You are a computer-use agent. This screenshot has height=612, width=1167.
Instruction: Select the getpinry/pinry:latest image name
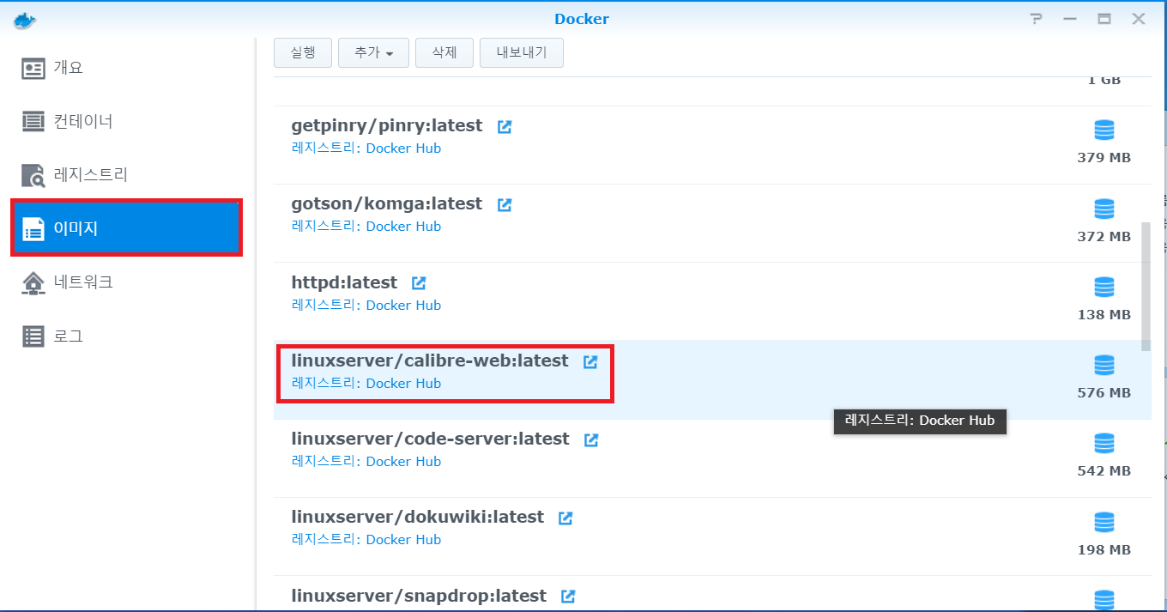click(387, 125)
